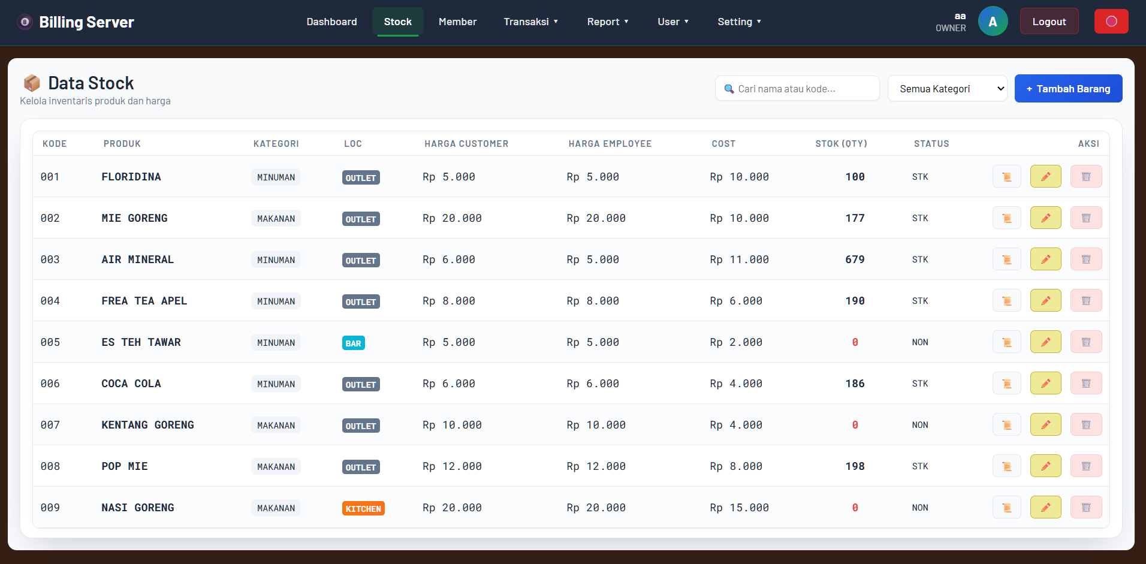Open the Semua Kategori dropdown

pyautogui.click(x=948, y=88)
